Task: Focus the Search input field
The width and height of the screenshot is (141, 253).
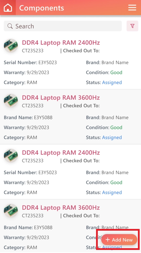Action: 63,26
